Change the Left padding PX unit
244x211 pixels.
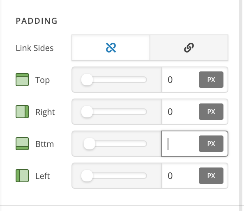pos(211,176)
